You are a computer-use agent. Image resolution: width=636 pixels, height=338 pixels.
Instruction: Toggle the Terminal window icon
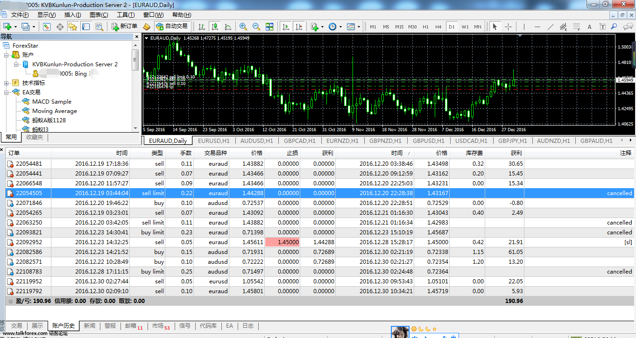pyautogui.click(x=86, y=27)
